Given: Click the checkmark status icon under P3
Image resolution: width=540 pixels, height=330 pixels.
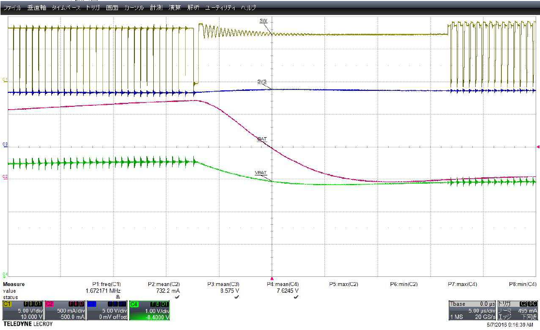Looking at the screenshot, I should (x=236, y=297).
